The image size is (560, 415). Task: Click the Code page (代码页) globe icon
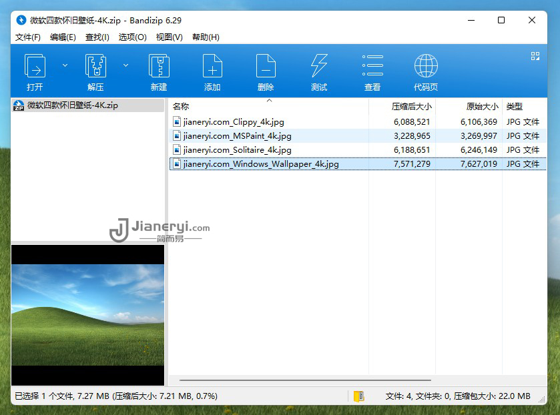click(426, 65)
